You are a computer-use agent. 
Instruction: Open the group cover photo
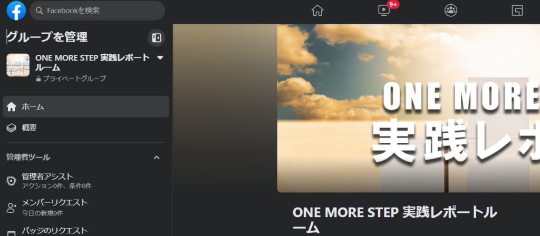click(x=409, y=108)
